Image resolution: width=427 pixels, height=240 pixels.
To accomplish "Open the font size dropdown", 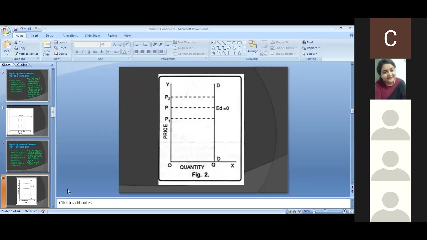I will point(109,44).
